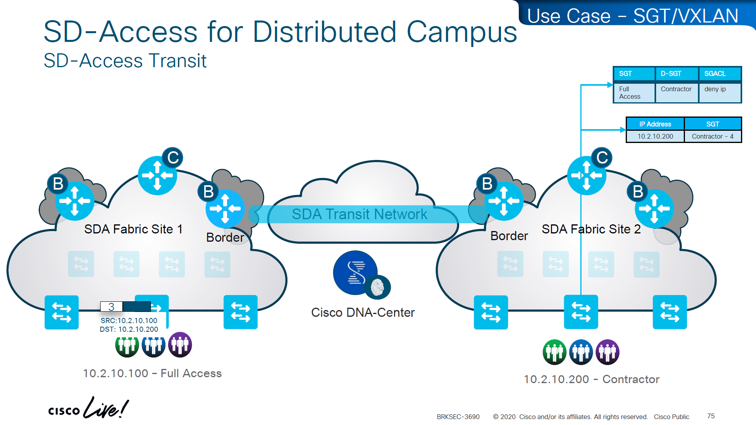This screenshot has width=756, height=425.
Task: Click leftmost edge switch in Site 2
Action: pos(491,312)
